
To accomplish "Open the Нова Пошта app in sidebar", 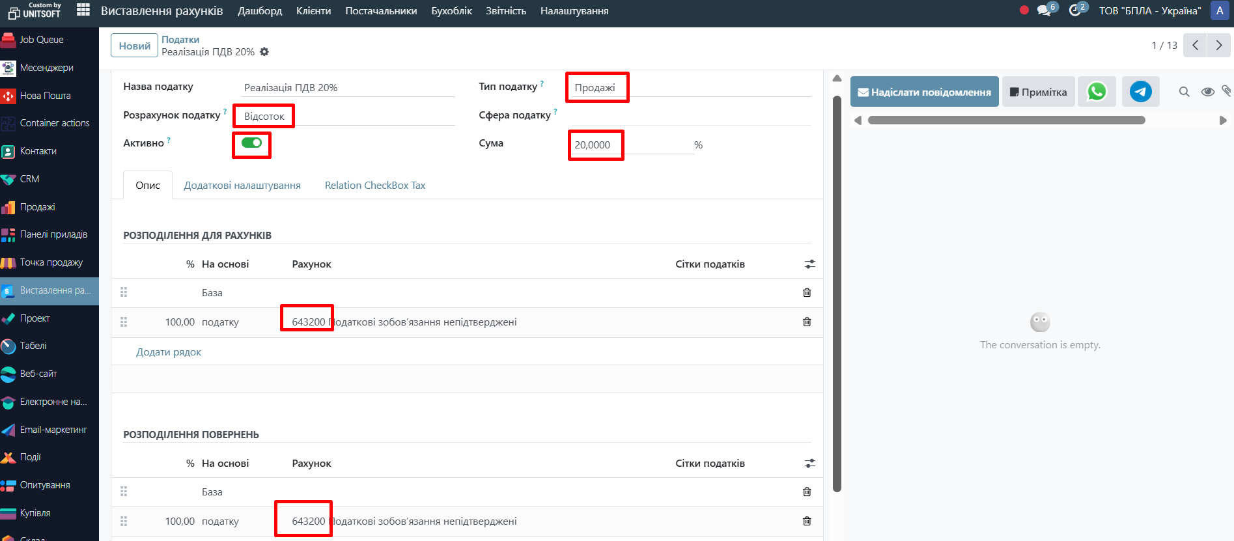I will pos(45,96).
